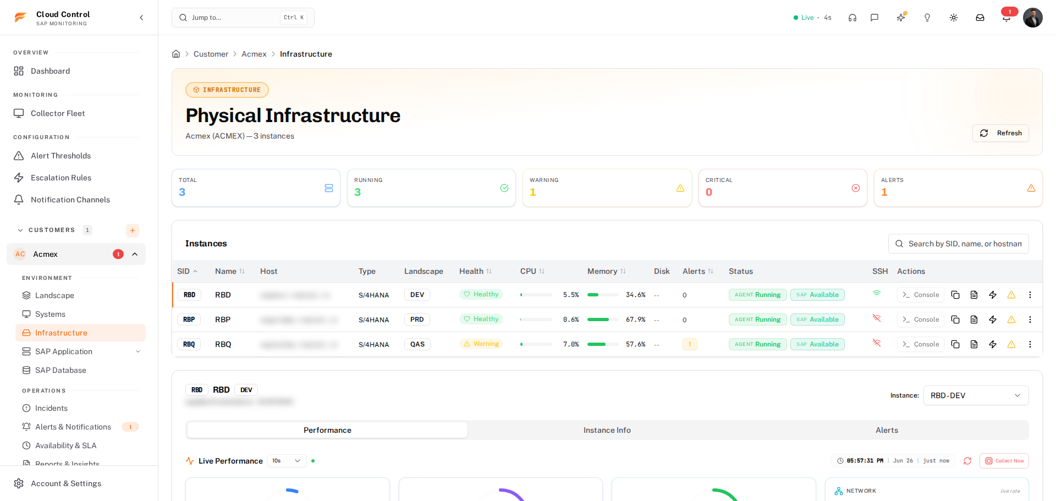1056x501 pixels.
Task: Click lightning action icon in RBP row
Action: (x=993, y=320)
